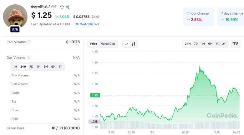Click the 7.04% price change value
244x135 pixels.
click(63, 17)
